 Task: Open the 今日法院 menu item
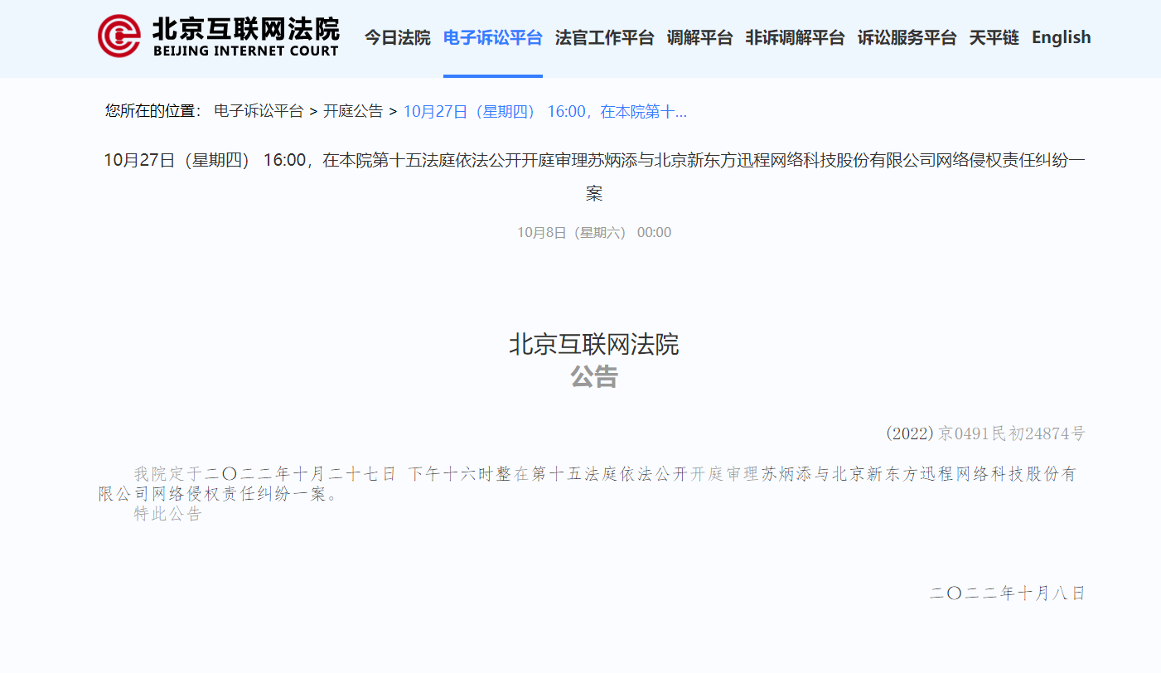[398, 37]
